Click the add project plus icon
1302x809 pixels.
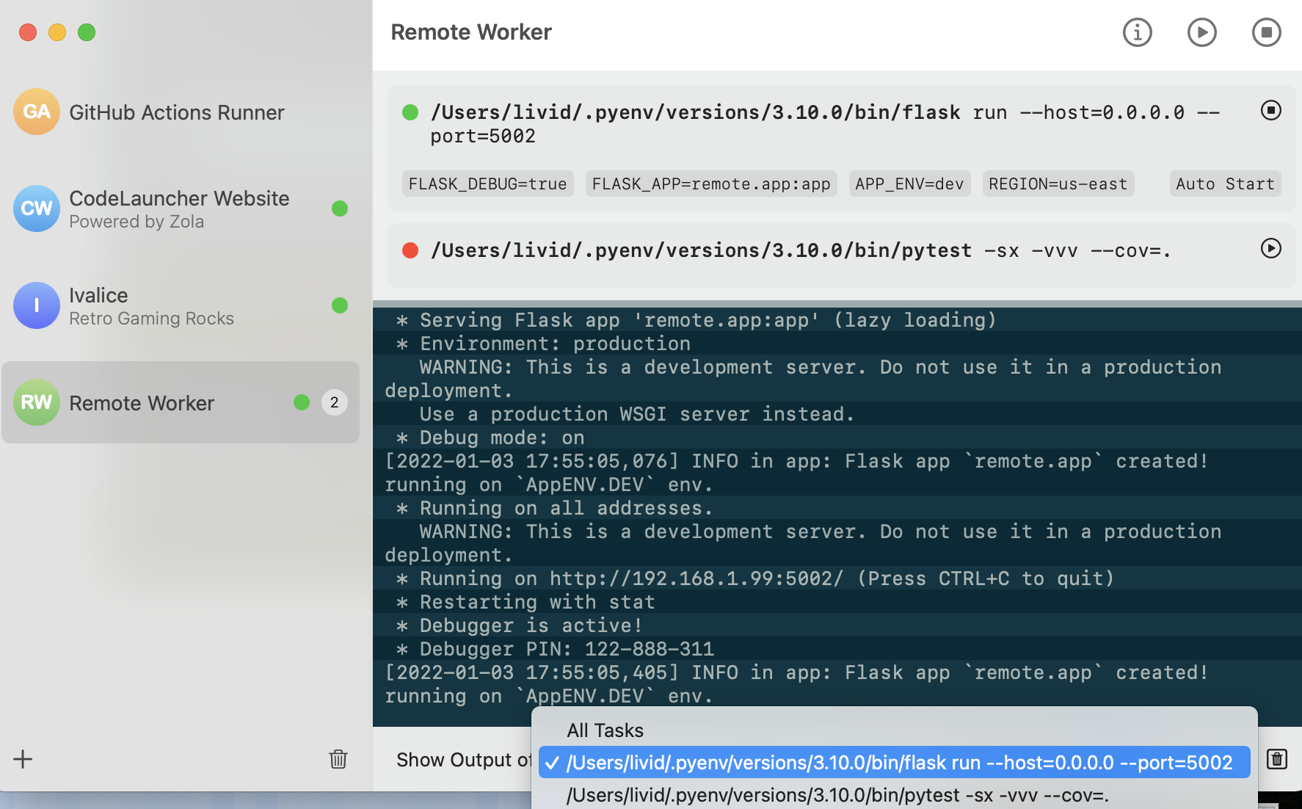pyautogui.click(x=23, y=759)
